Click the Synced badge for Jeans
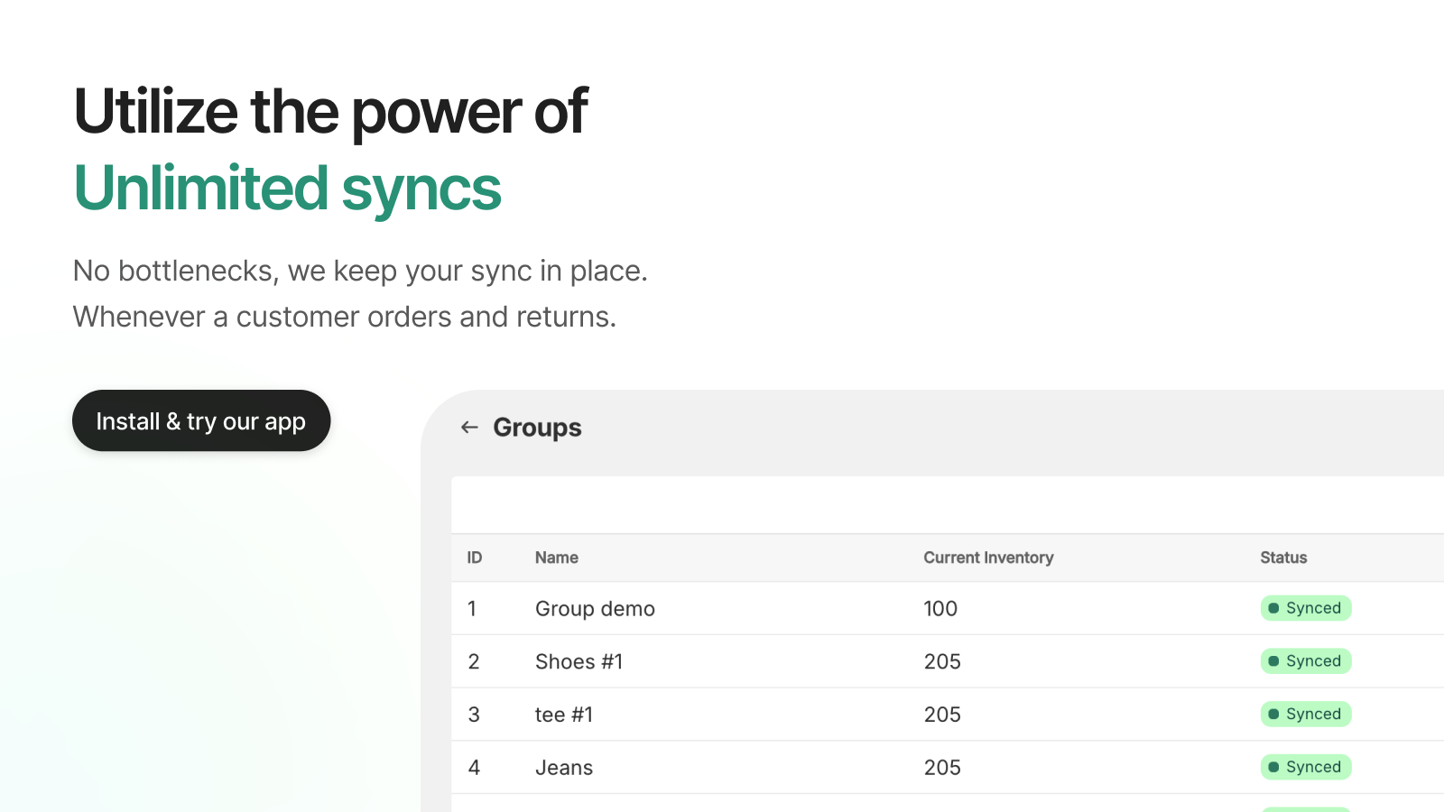 click(x=1306, y=767)
